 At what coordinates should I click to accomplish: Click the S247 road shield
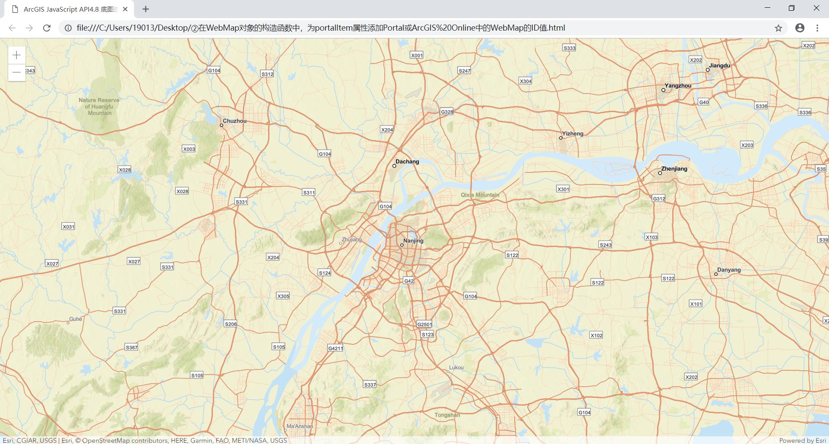(x=464, y=71)
